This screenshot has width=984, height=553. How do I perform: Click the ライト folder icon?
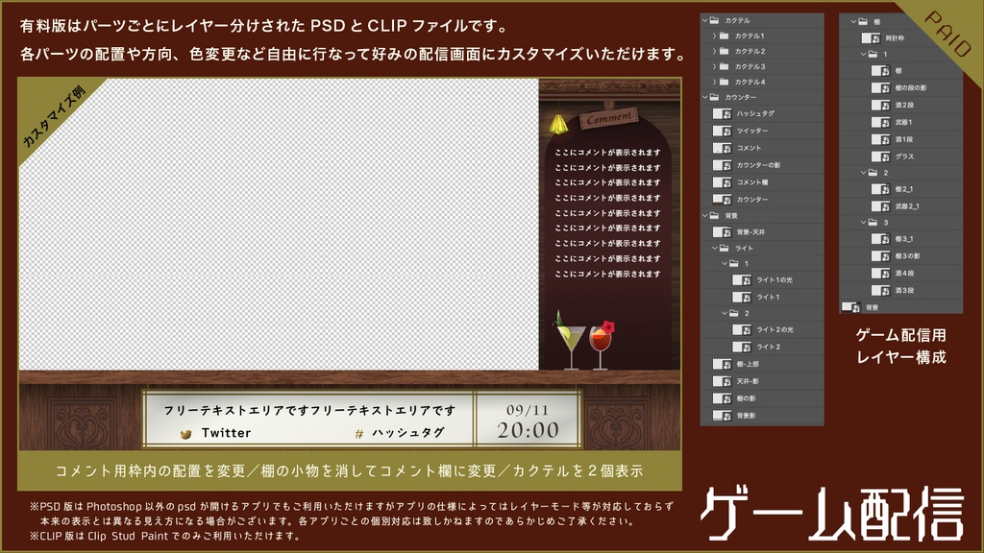pos(726,248)
